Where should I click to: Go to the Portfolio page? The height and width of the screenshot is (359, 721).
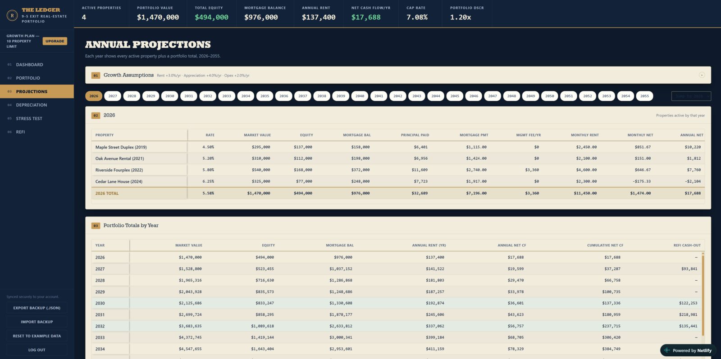pyautogui.click(x=37, y=78)
